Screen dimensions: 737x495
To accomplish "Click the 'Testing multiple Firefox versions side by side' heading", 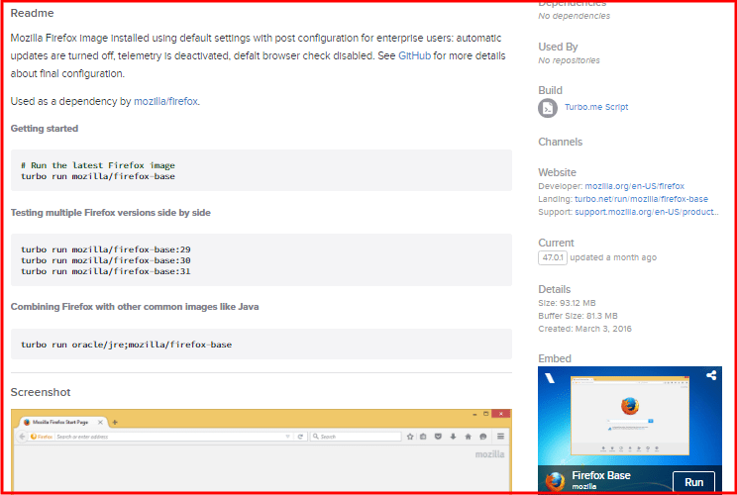I will coord(111,213).
